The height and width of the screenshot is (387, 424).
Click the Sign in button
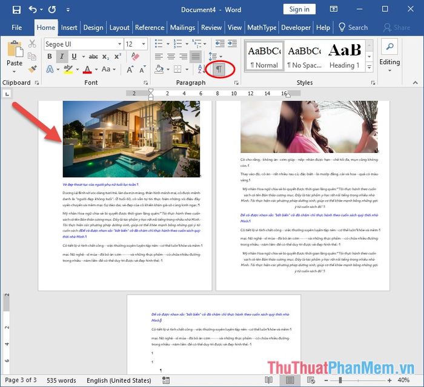[x=299, y=10]
